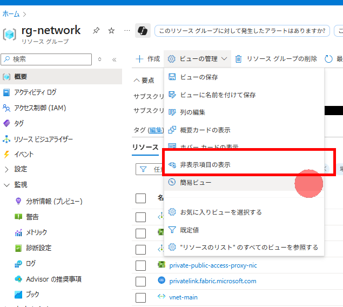The height and width of the screenshot is (307, 343).
Task: Click リソース グループの削除
Action: [276, 59]
